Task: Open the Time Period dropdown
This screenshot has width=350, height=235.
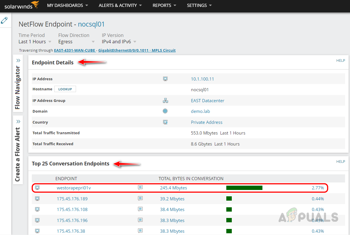Action: 35,42
